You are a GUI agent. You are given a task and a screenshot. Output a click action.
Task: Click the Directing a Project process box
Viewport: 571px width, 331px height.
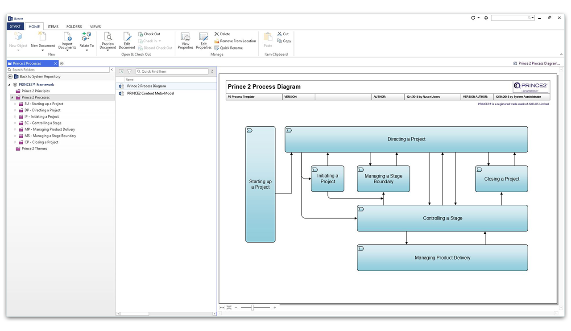tap(406, 139)
